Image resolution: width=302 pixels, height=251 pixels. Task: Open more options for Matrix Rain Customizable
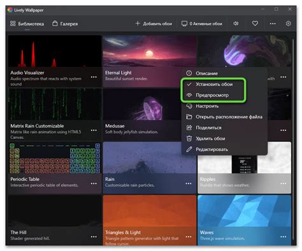(94, 130)
